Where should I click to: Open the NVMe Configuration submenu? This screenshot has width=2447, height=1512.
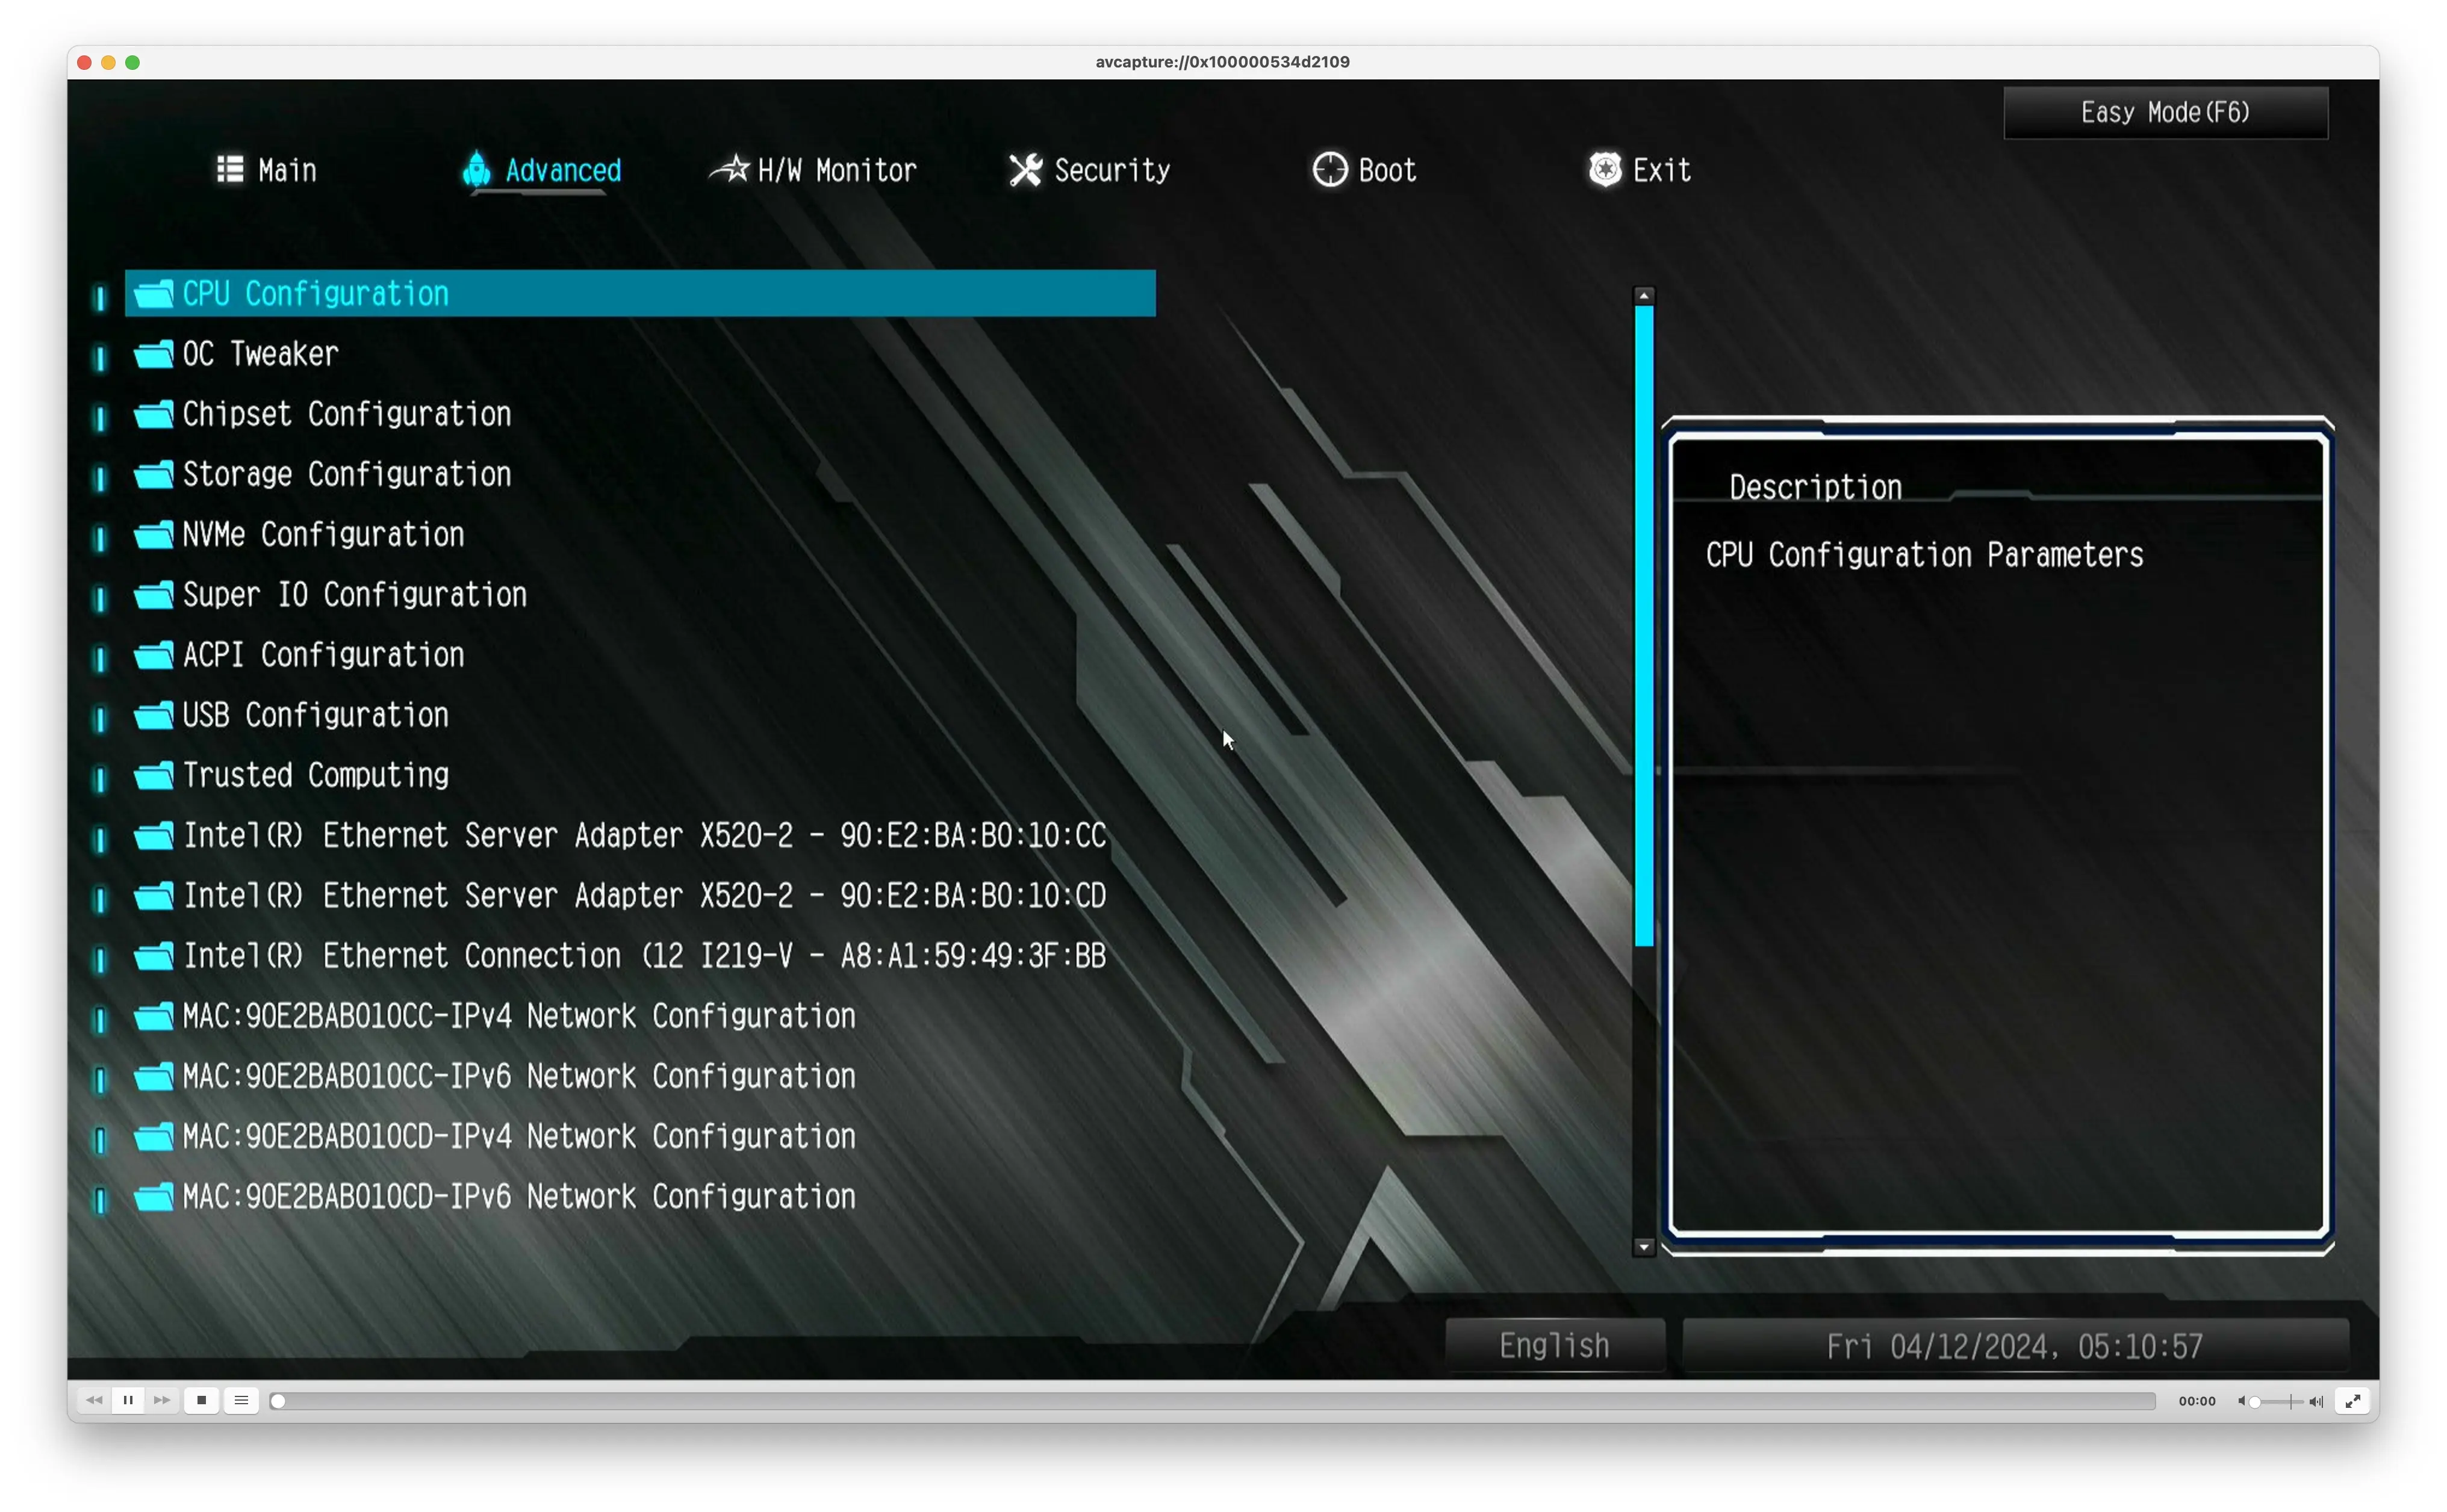pos(322,535)
